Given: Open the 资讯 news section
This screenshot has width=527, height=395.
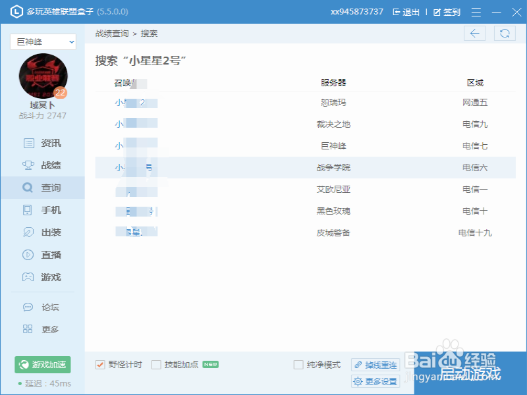Looking at the screenshot, I should click(x=42, y=143).
